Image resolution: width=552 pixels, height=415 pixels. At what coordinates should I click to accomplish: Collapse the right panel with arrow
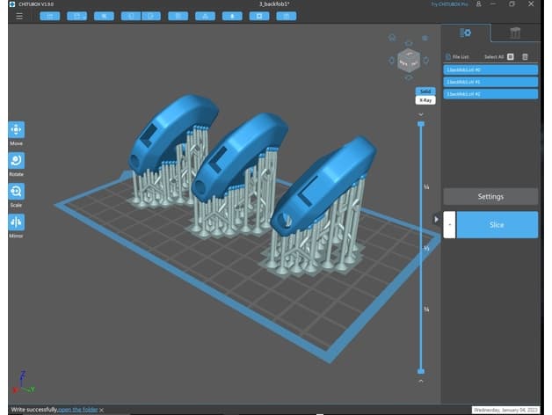click(x=436, y=219)
